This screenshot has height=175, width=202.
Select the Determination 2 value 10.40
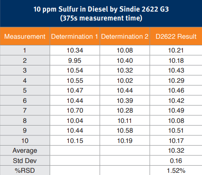click(125, 61)
